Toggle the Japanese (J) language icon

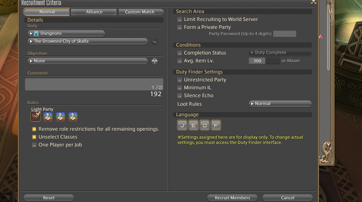182,125
